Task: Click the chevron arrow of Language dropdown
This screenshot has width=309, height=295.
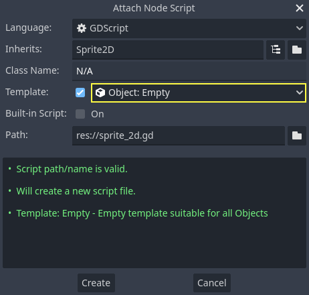Action: [300, 28]
